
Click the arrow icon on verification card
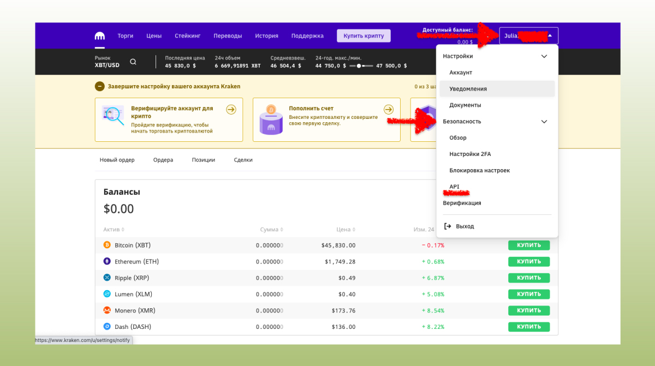(x=231, y=110)
